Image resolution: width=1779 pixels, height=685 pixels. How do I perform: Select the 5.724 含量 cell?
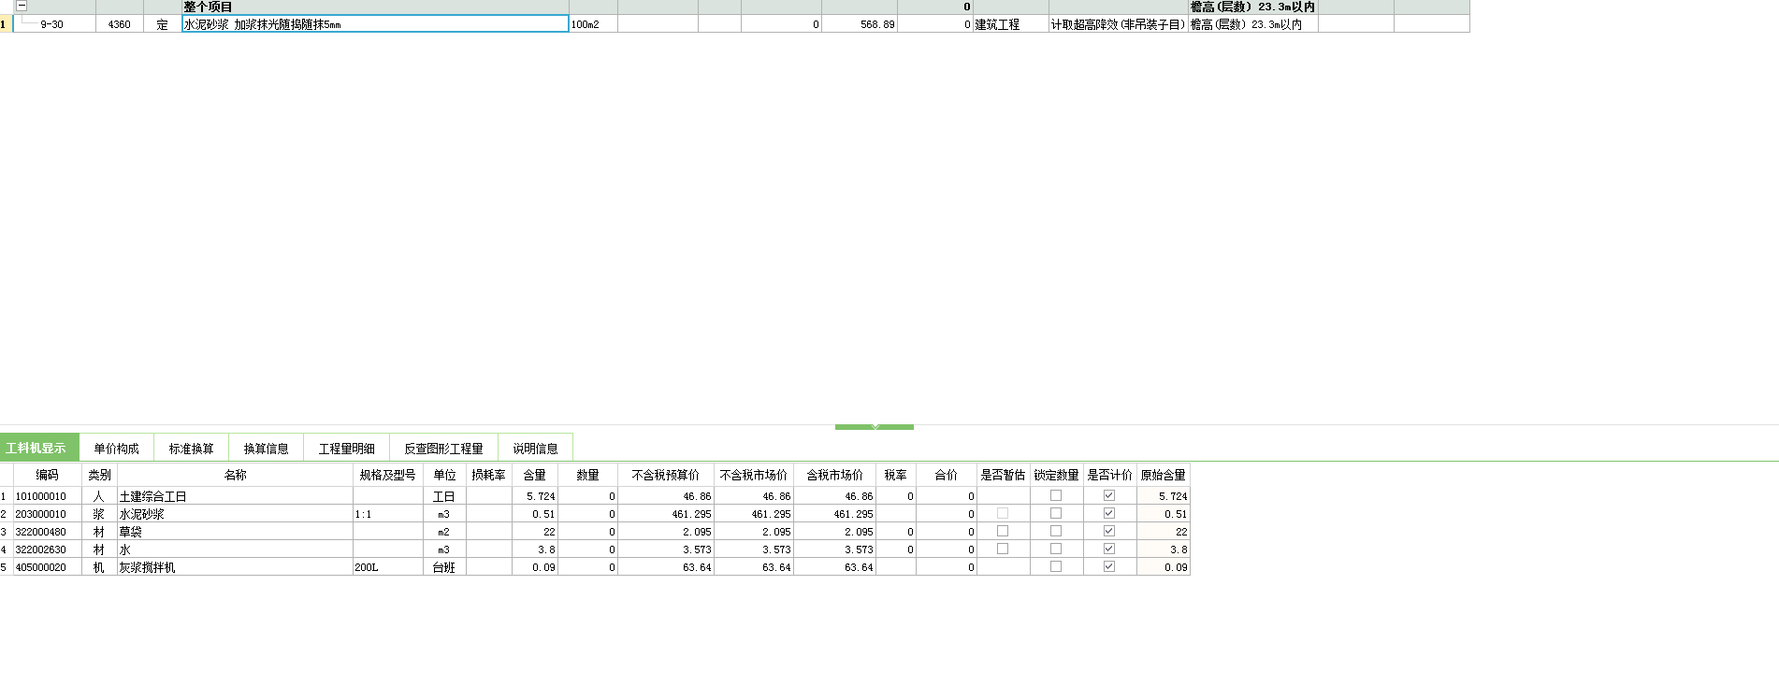point(535,496)
